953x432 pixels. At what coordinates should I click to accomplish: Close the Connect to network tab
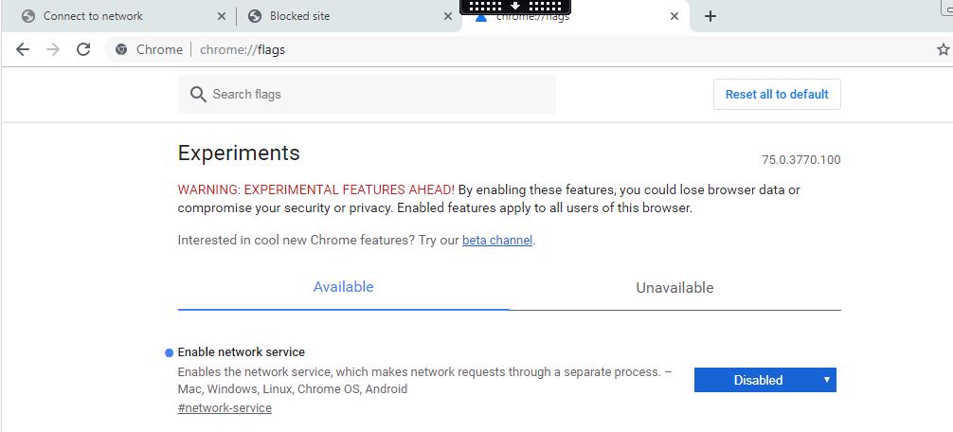coord(222,16)
